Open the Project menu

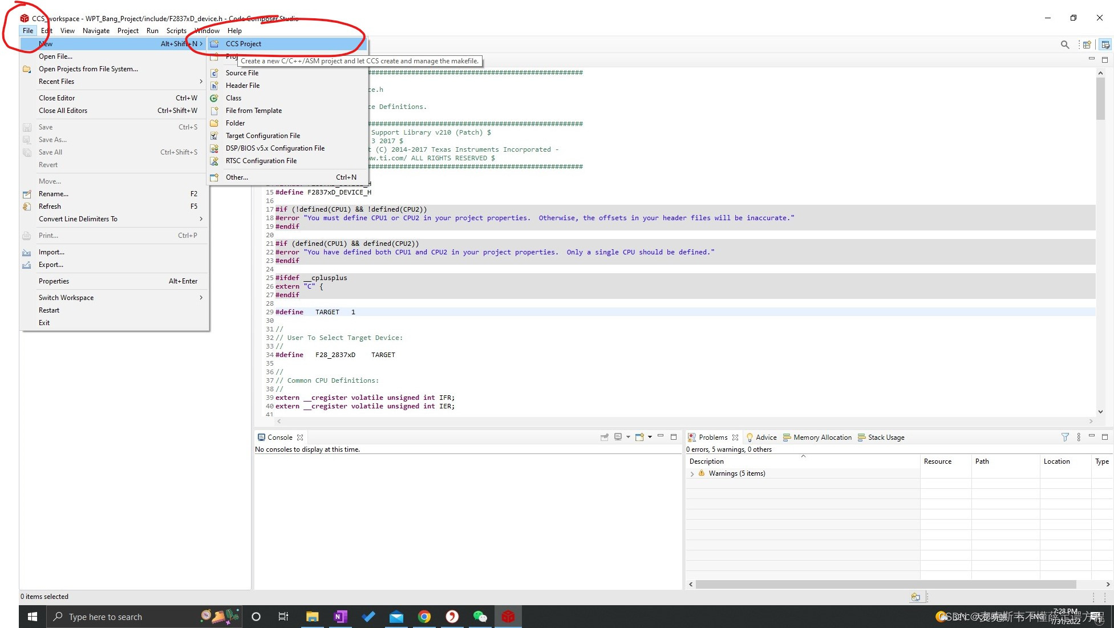pos(128,31)
